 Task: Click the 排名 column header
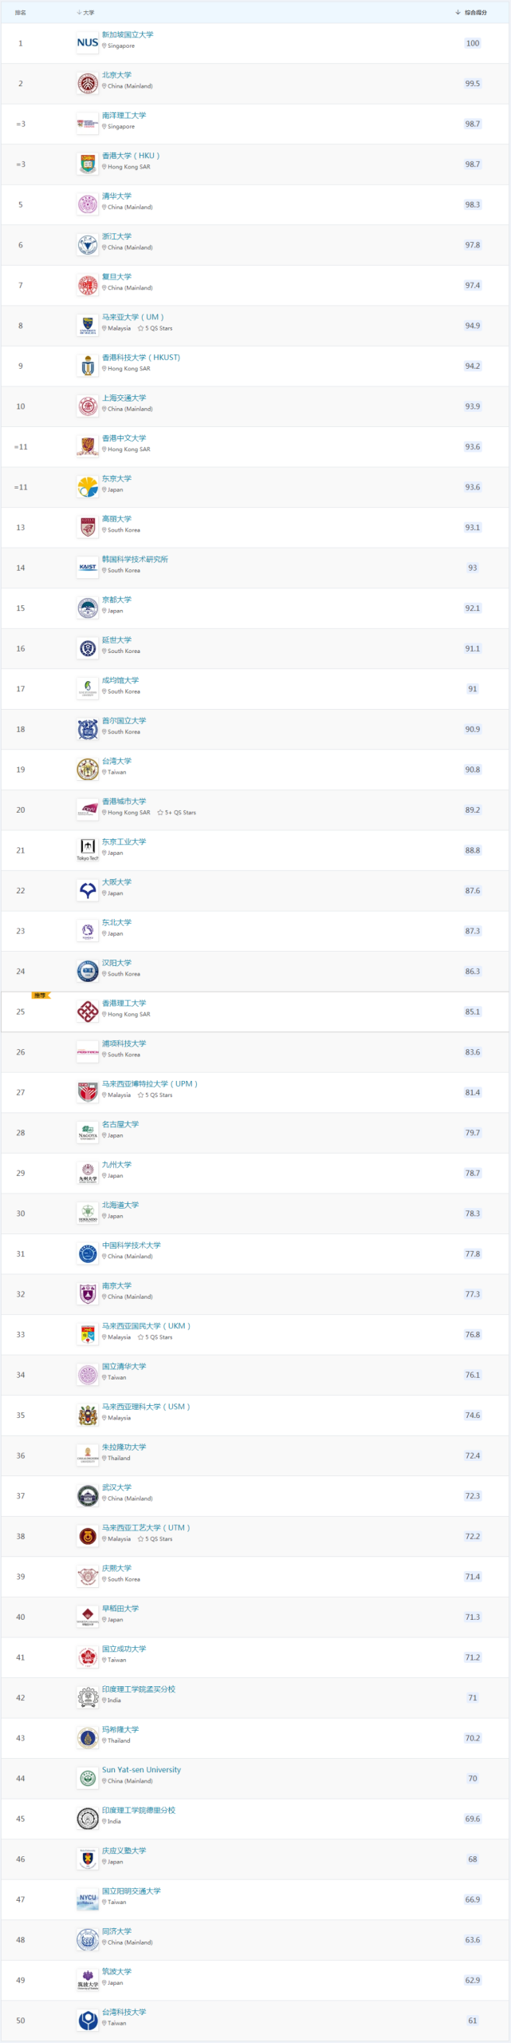(x=21, y=13)
